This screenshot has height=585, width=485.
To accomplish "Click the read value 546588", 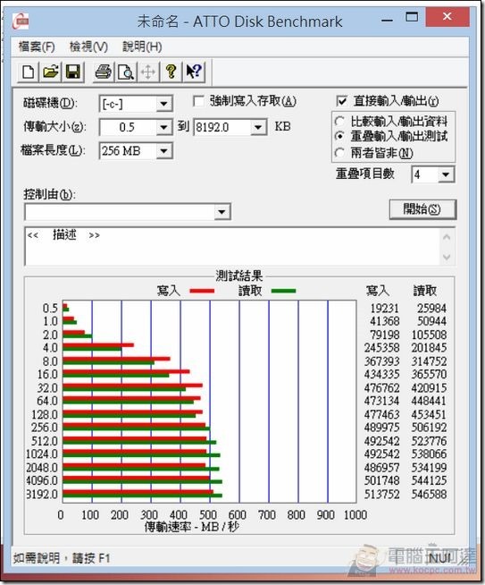I will pyautogui.click(x=429, y=495).
